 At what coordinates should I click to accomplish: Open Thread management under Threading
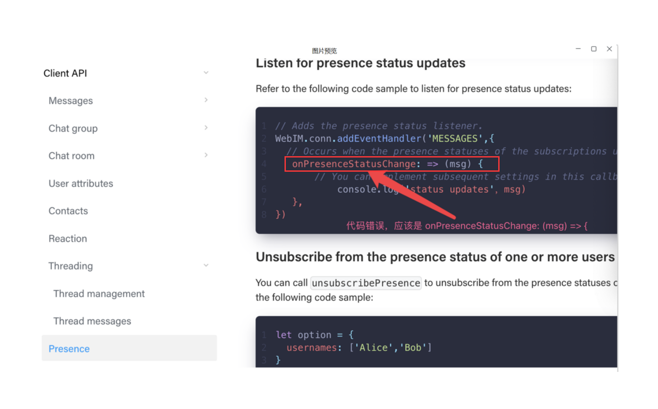coord(98,294)
